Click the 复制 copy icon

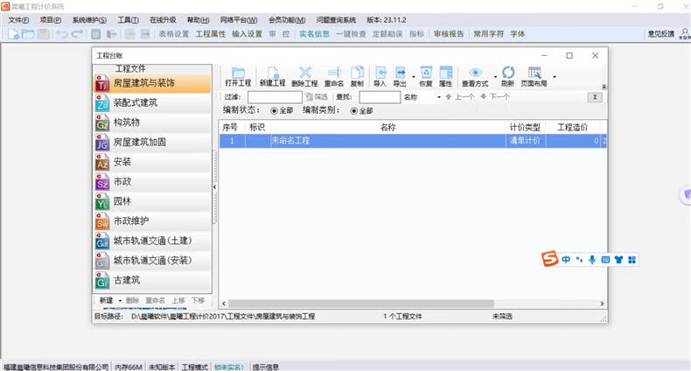tap(357, 73)
